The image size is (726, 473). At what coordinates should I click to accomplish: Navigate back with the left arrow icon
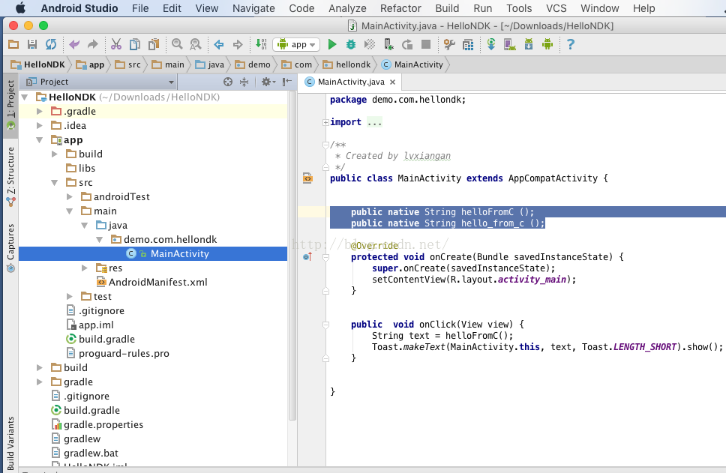coord(219,44)
